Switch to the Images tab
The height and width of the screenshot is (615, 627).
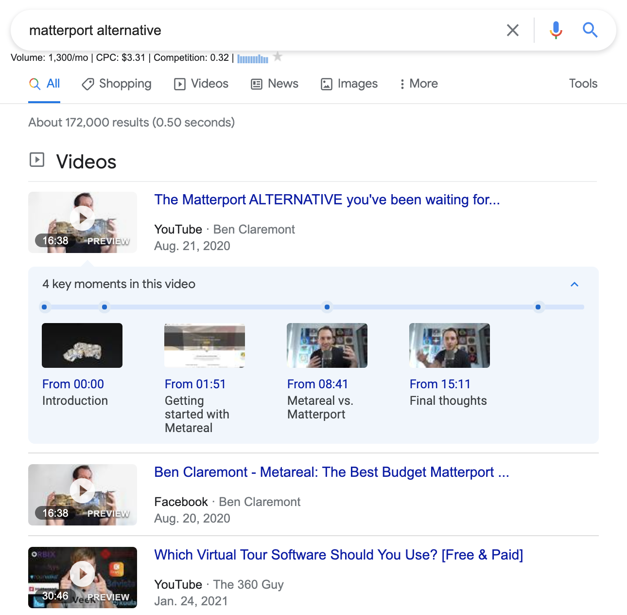(348, 84)
